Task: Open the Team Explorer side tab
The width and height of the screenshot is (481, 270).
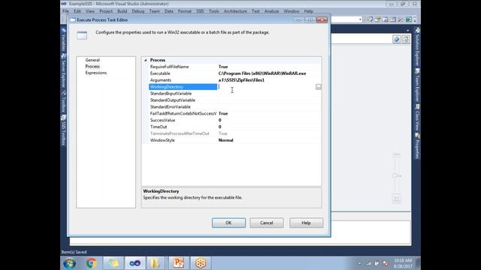Action: pyautogui.click(x=417, y=85)
